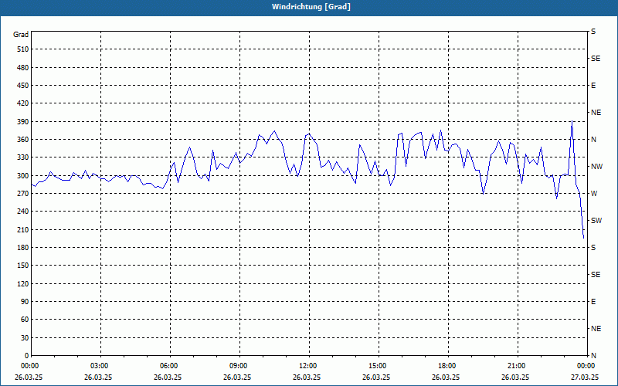Click the 26.03.25 date under 03:00

click(98, 378)
